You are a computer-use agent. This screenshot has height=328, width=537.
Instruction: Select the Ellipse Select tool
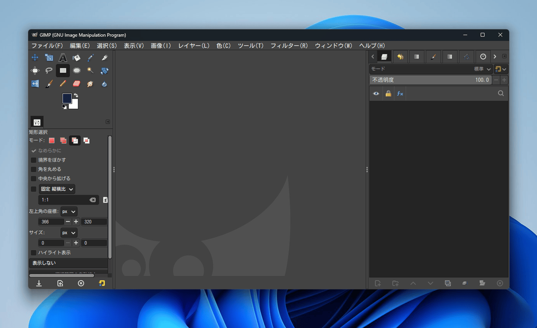76,70
